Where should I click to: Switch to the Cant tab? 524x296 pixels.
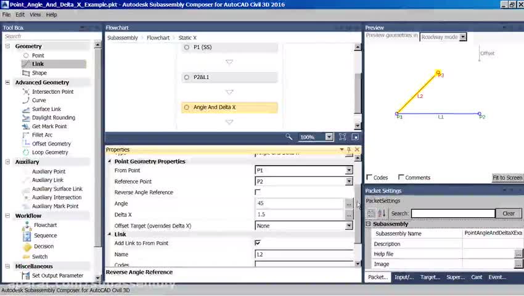coord(477,277)
